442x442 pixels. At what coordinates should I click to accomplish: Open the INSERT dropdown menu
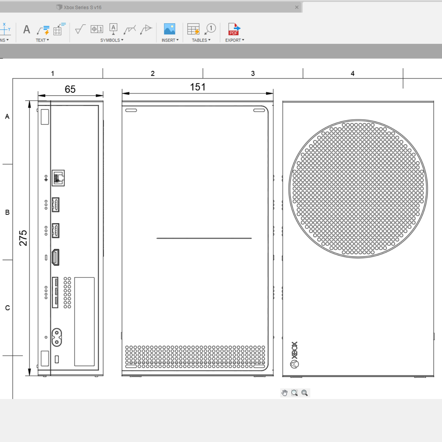pyautogui.click(x=170, y=40)
